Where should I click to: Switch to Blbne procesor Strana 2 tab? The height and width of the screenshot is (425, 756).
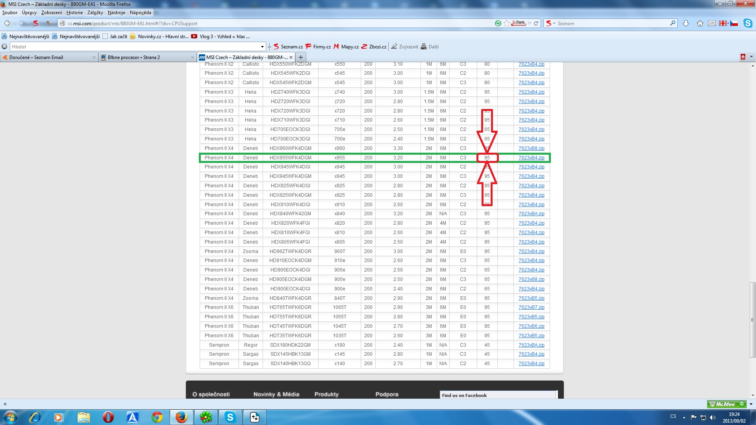[x=147, y=57]
